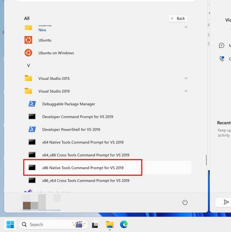Image resolution: width=231 pixels, height=232 pixels.
Task: Click the phone call icon in right panel
Action: [221, 59]
